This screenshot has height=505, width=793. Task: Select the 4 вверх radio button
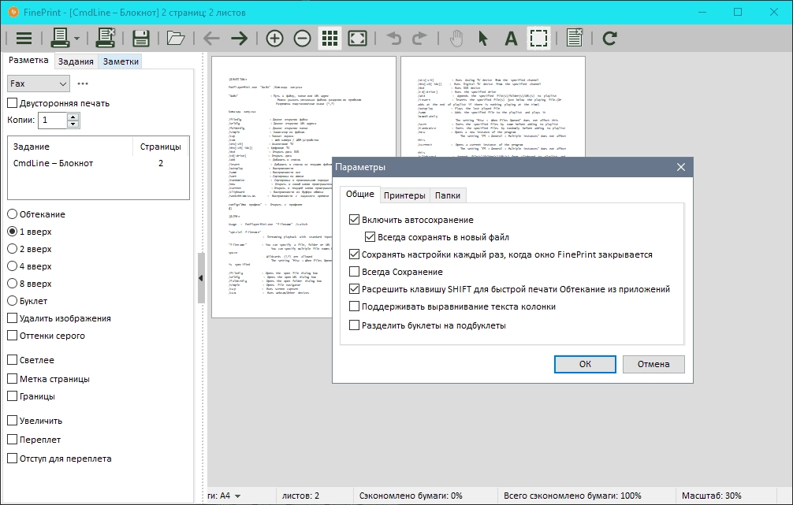tap(12, 266)
